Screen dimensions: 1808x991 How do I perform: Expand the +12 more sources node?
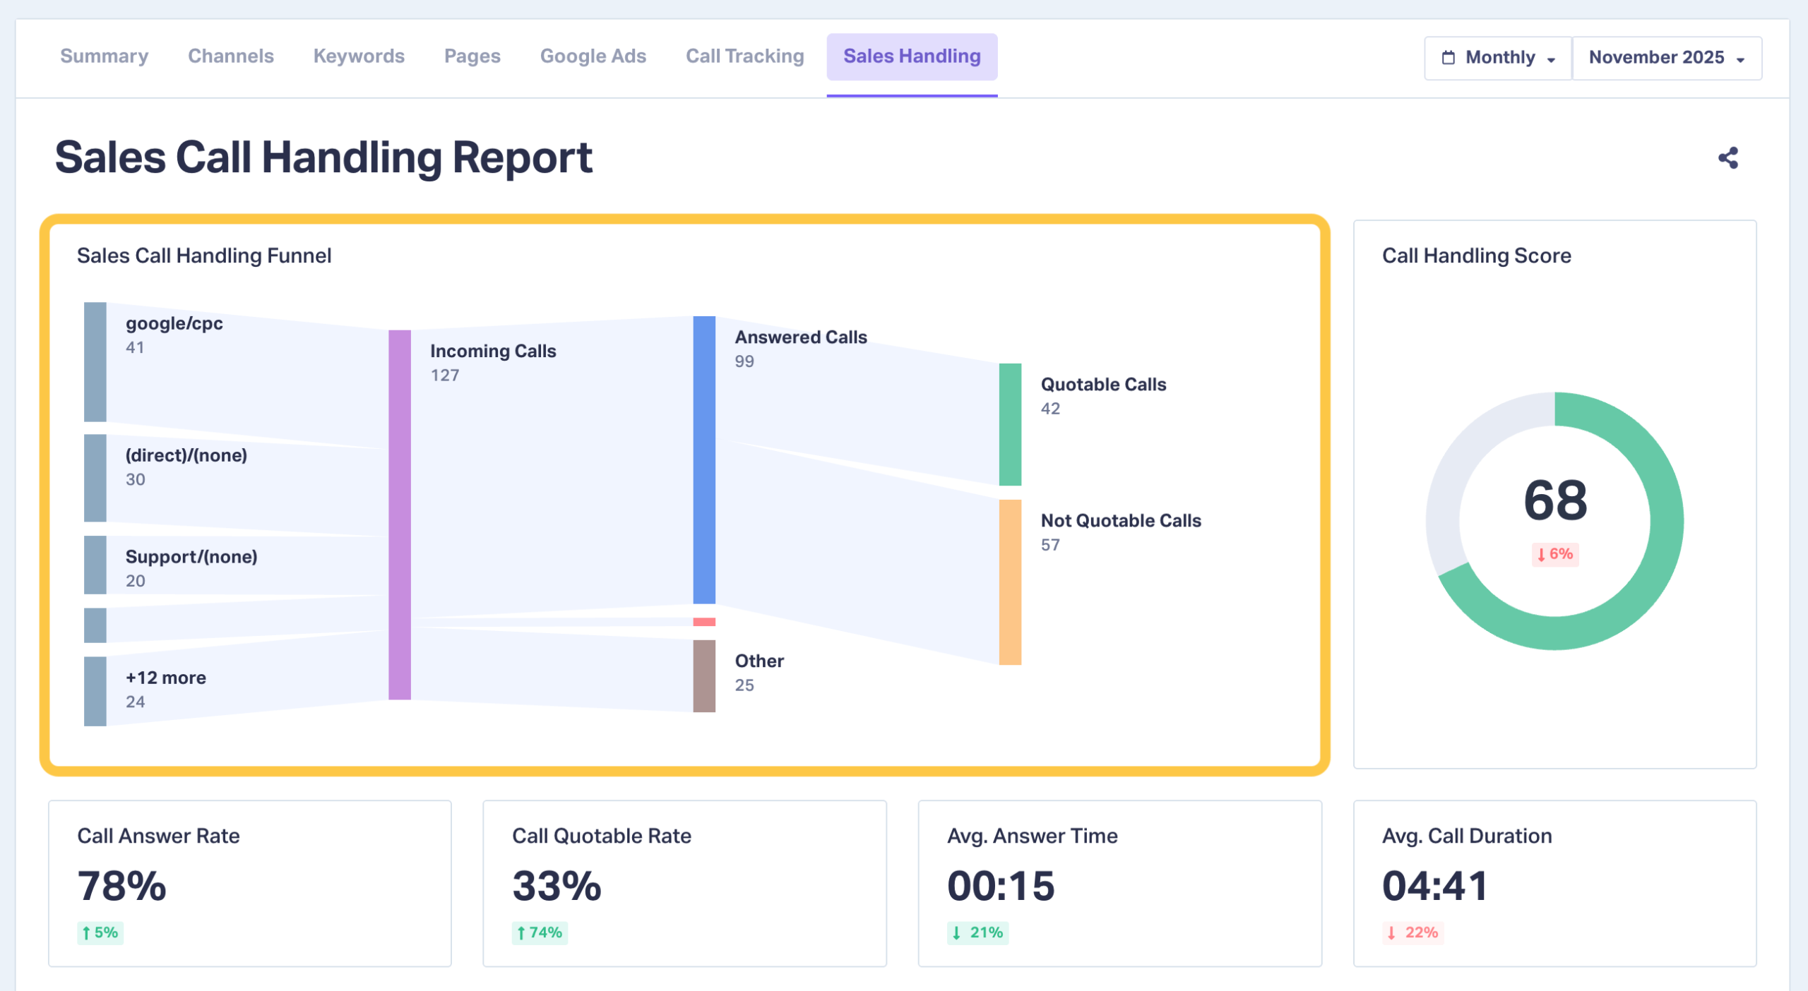click(x=95, y=690)
